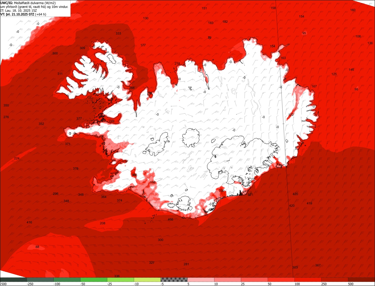Click the value 88 in the lower-left sea
This screenshot has width=375, height=286.
coord(37,247)
